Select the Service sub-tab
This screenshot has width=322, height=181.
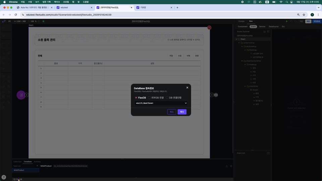tap(262, 26)
